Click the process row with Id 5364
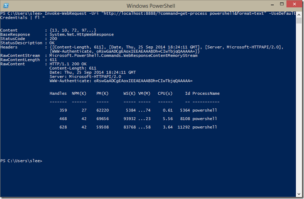This screenshot has height=199, width=304. 134,110
